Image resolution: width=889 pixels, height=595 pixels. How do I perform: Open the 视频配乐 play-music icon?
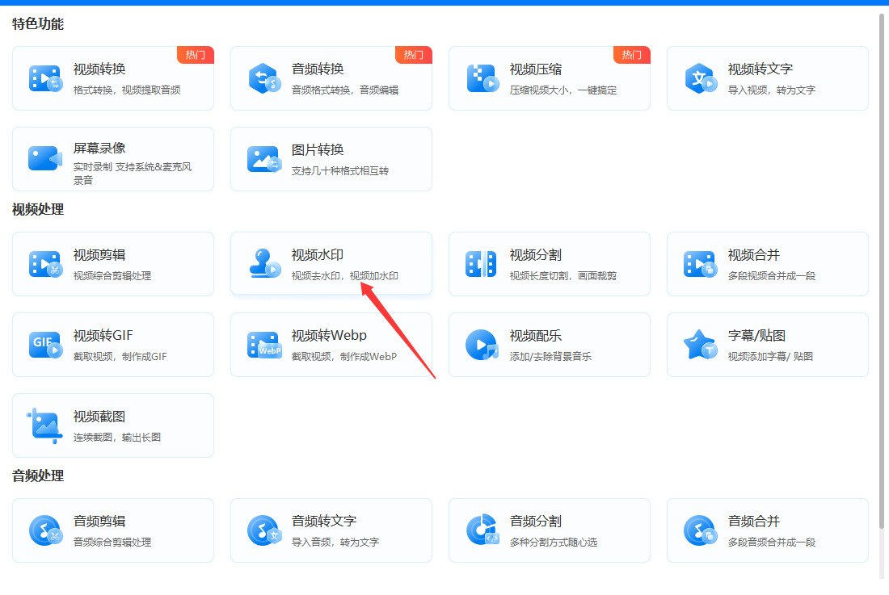482,345
